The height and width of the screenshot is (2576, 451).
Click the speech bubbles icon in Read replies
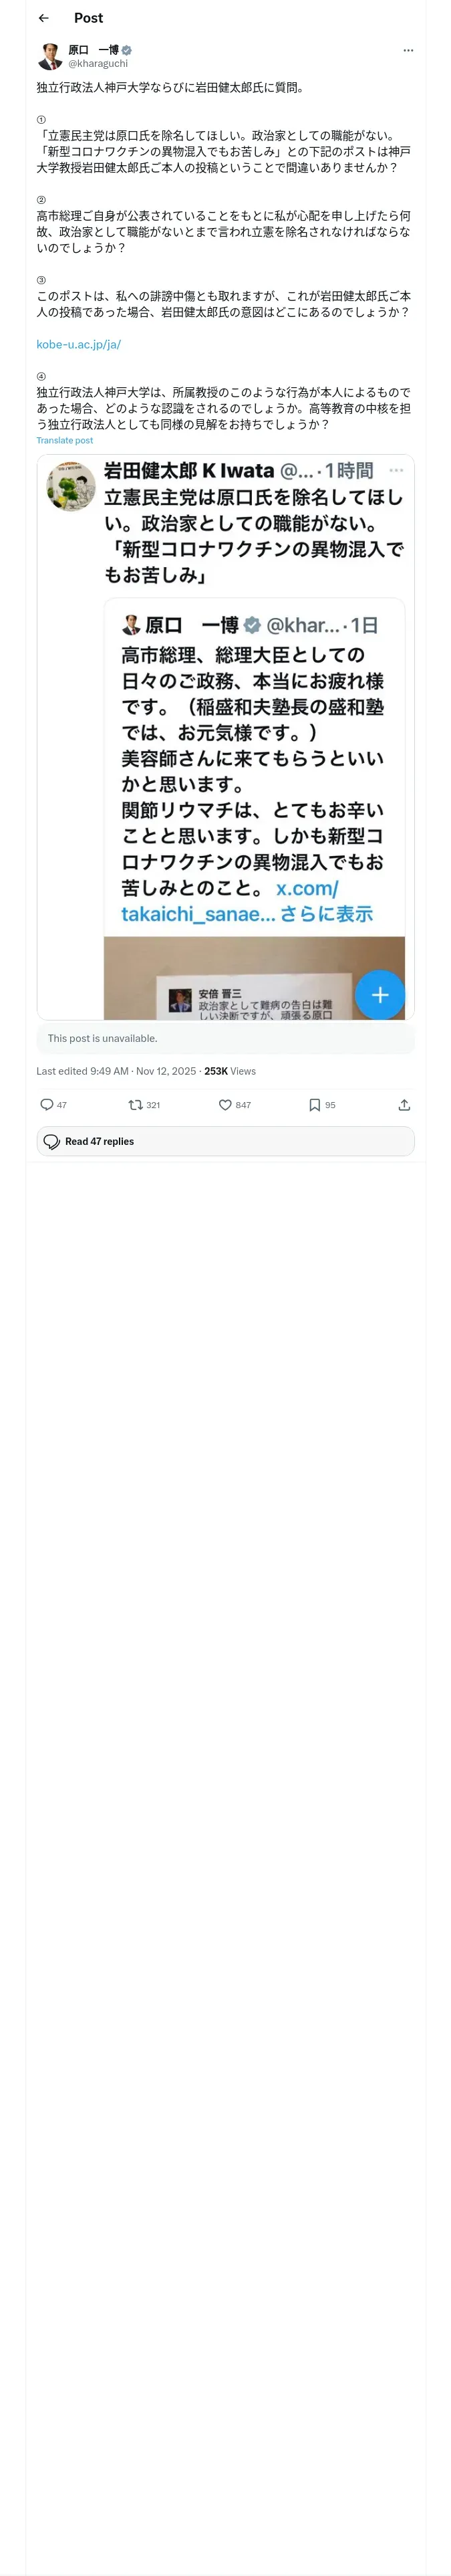52,1141
